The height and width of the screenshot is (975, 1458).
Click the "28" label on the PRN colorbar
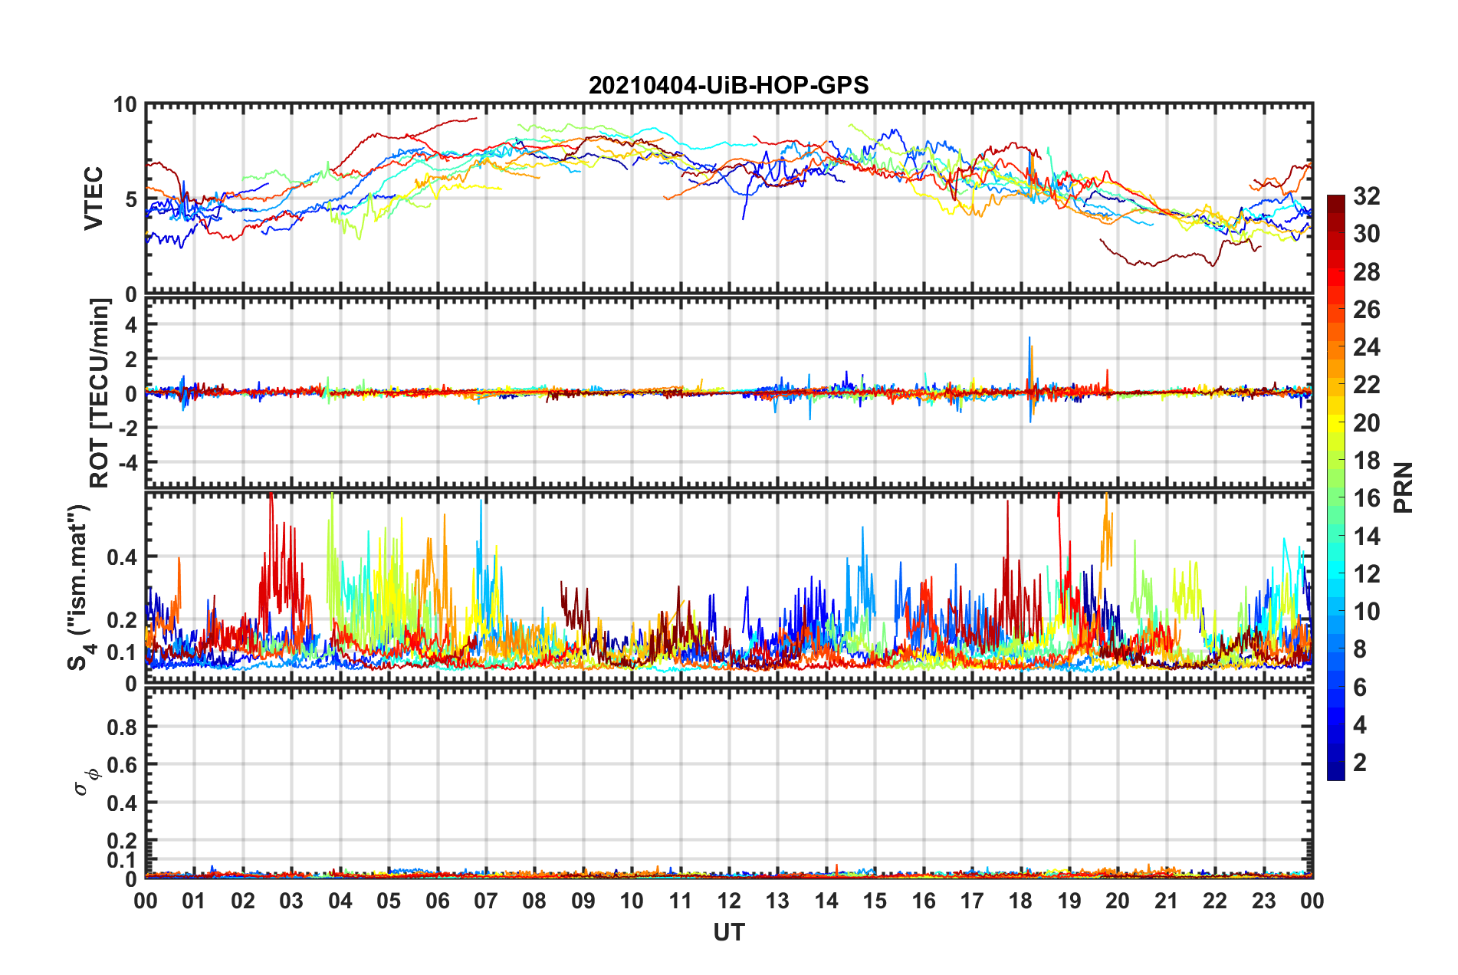coord(1366,272)
